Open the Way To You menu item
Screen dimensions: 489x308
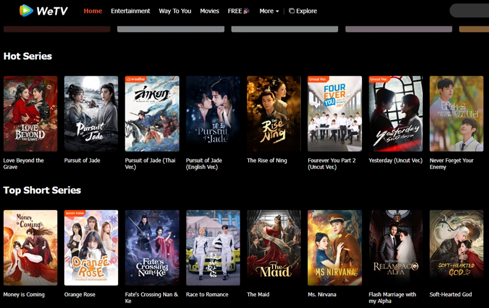(x=175, y=11)
